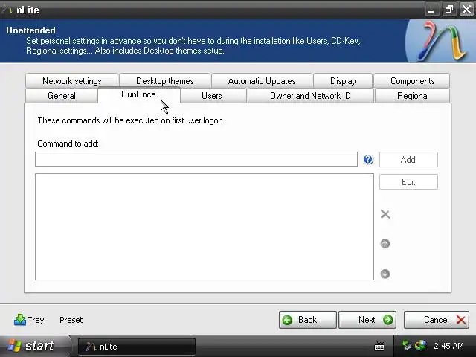The image size is (476, 357).
Task: Click the network globe tray icon
Action: click(421, 345)
